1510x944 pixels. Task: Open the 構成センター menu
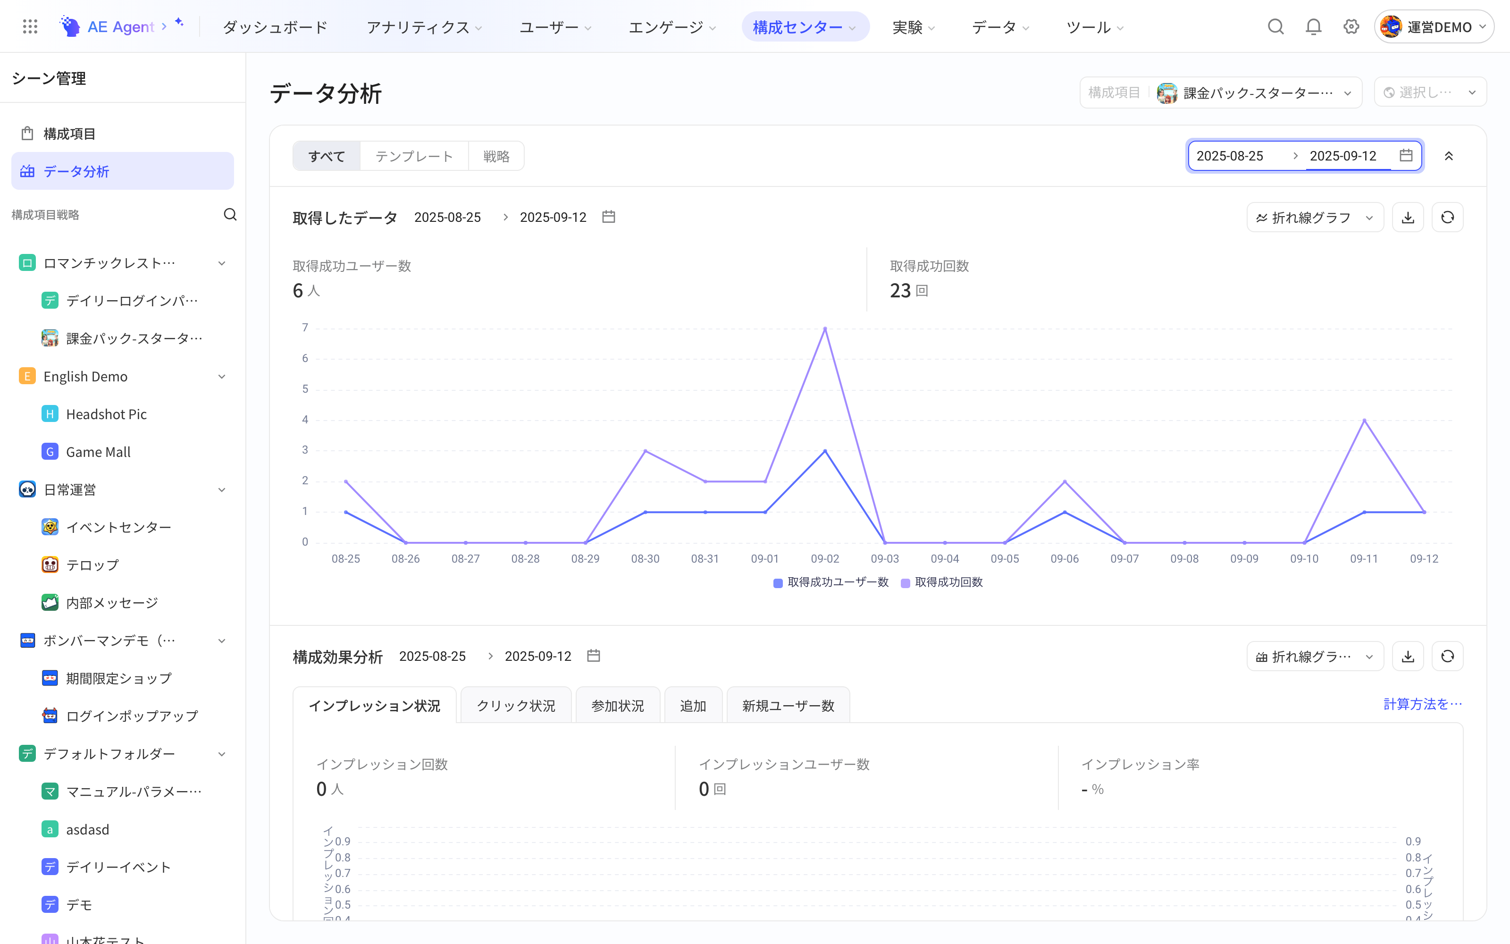(805, 27)
